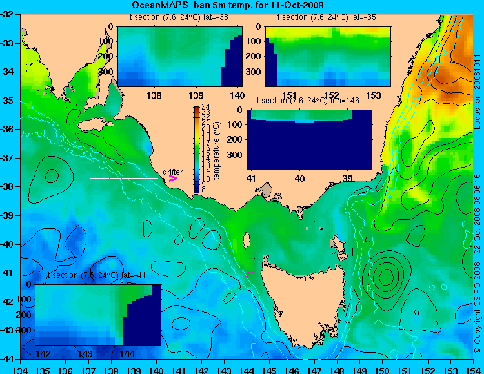Click the "-38" latitude axis label
The width and height of the screenshot is (484, 374).
tap(7, 186)
